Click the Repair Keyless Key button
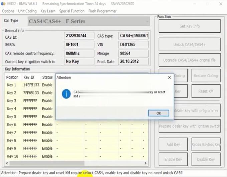The width and height of the screenshot is (227, 177). pyautogui.click(x=206, y=144)
